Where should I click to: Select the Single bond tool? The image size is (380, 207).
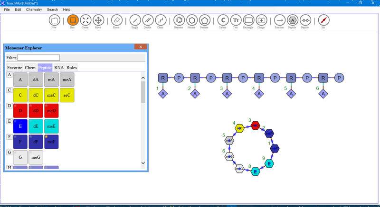coord(135,20)
